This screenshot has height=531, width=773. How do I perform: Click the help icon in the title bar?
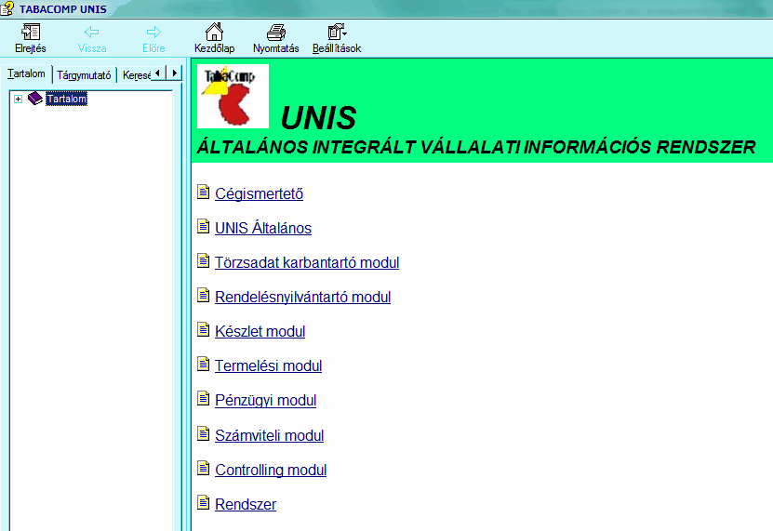coord(7,8)
